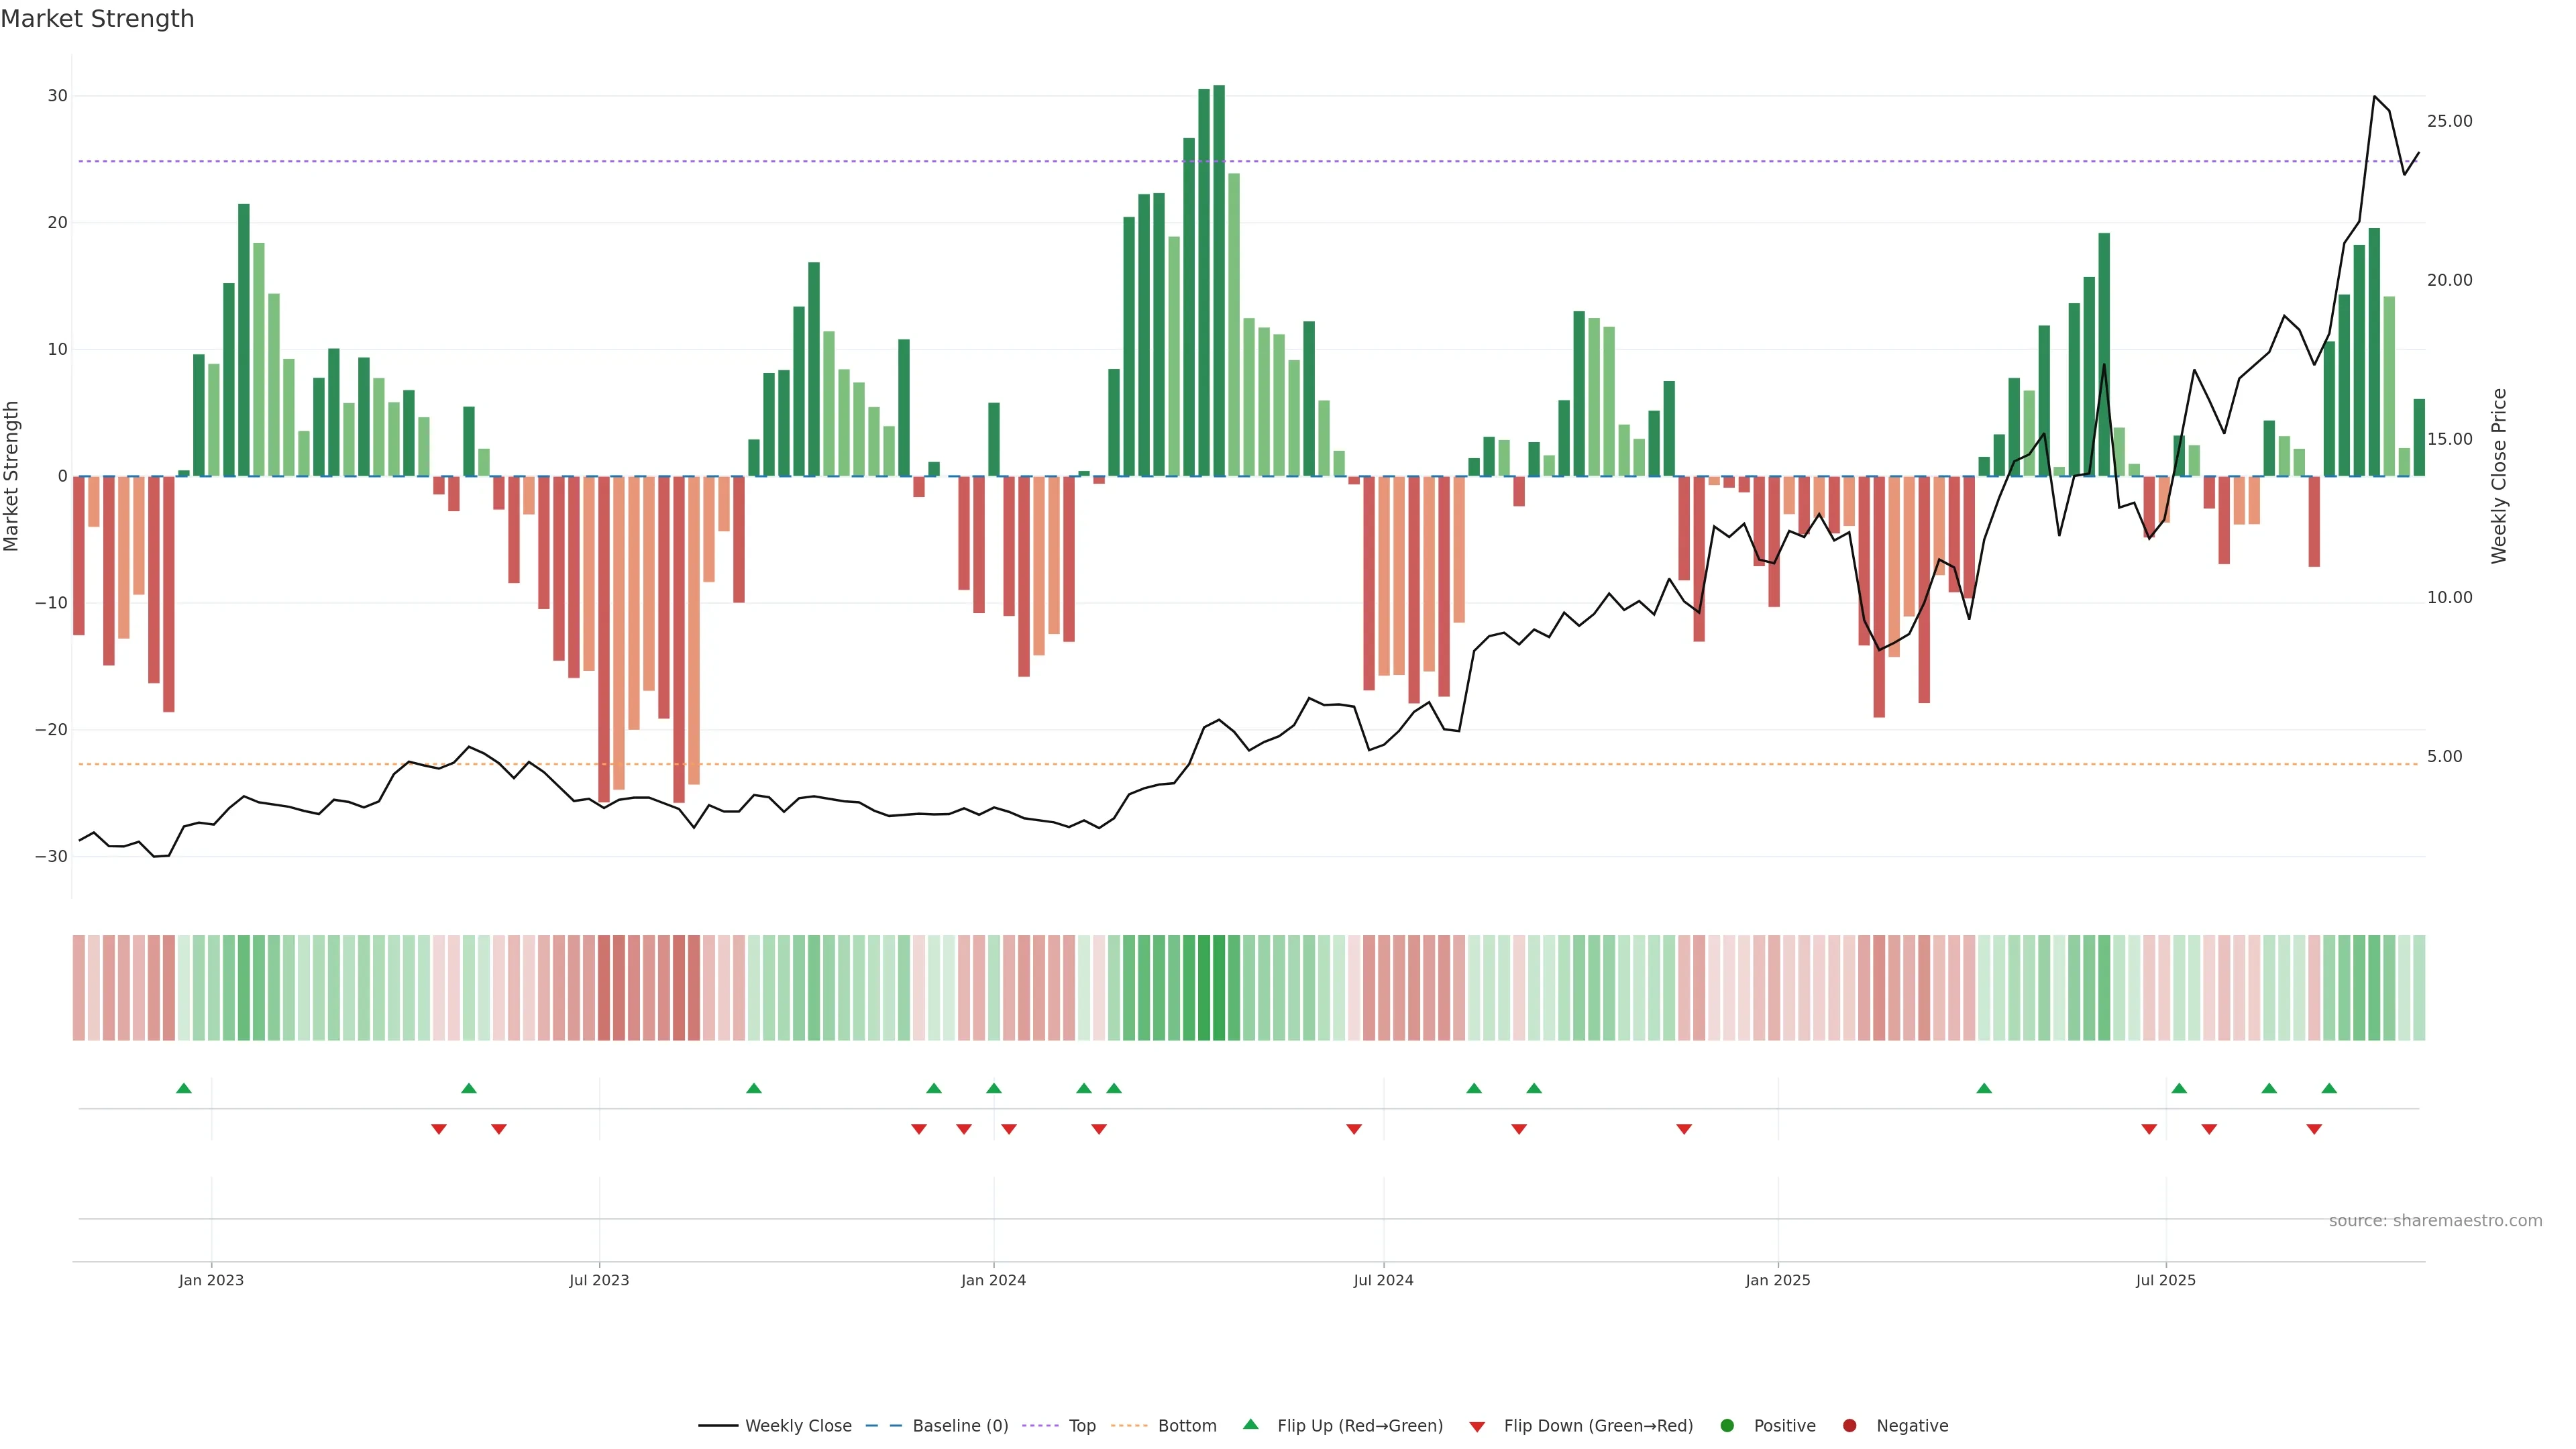2576x1449 pixels.
Task: Click the Jul 2025 x-axis label
Action: [x=2166, y=1280]
